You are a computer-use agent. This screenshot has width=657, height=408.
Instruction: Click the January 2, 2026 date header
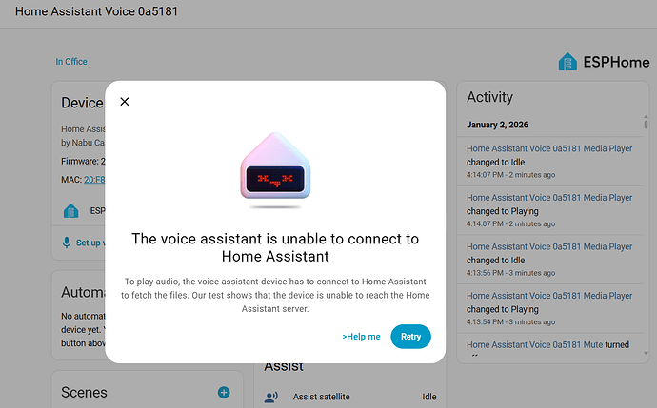coord(497,125)
